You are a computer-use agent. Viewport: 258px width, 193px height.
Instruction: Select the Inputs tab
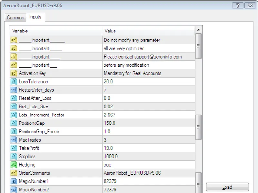coord(35,17)
